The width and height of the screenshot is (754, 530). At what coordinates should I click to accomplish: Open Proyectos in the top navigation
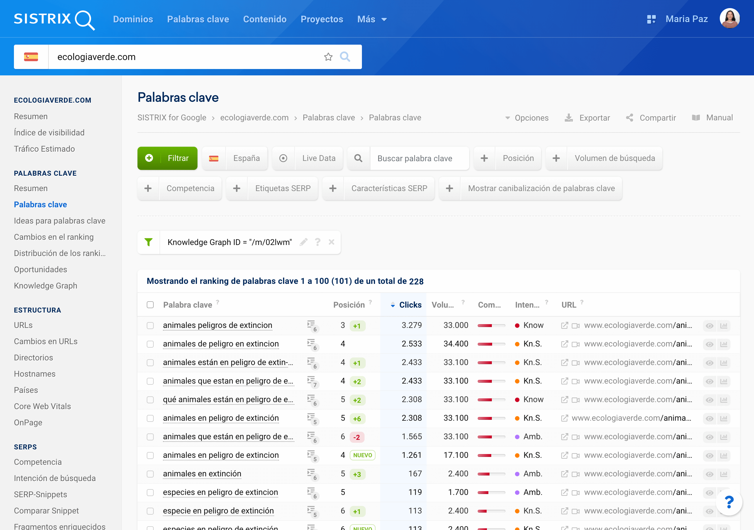322,19
